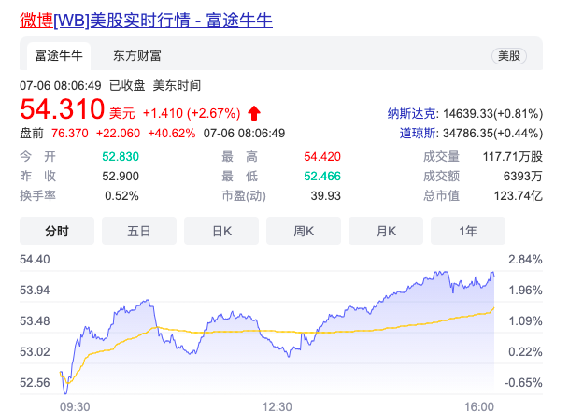Viewport: 569px width, 412px height.
Task: Show the 周K weekly chart
Action: point(304,231)
